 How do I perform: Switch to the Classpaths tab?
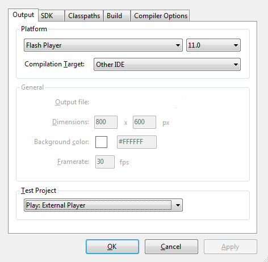84,16
